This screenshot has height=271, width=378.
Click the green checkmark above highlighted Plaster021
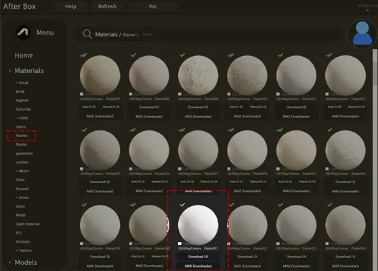pos(182,205)
